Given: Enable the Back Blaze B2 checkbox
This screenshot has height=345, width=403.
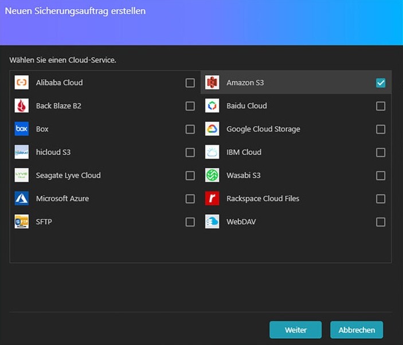Looking at the screenshot, I should pos(190,106).
